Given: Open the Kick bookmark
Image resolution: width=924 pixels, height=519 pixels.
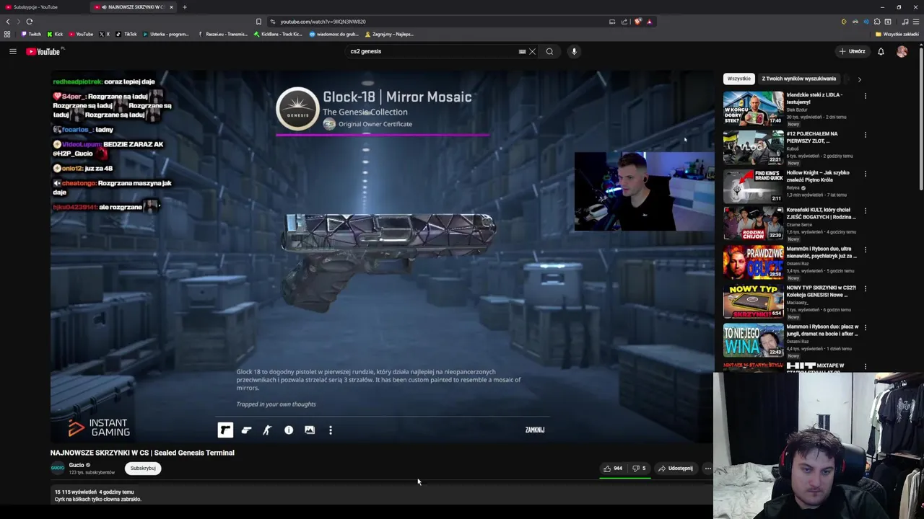Looking at the screenshot, I should click(x=55, y=34).
